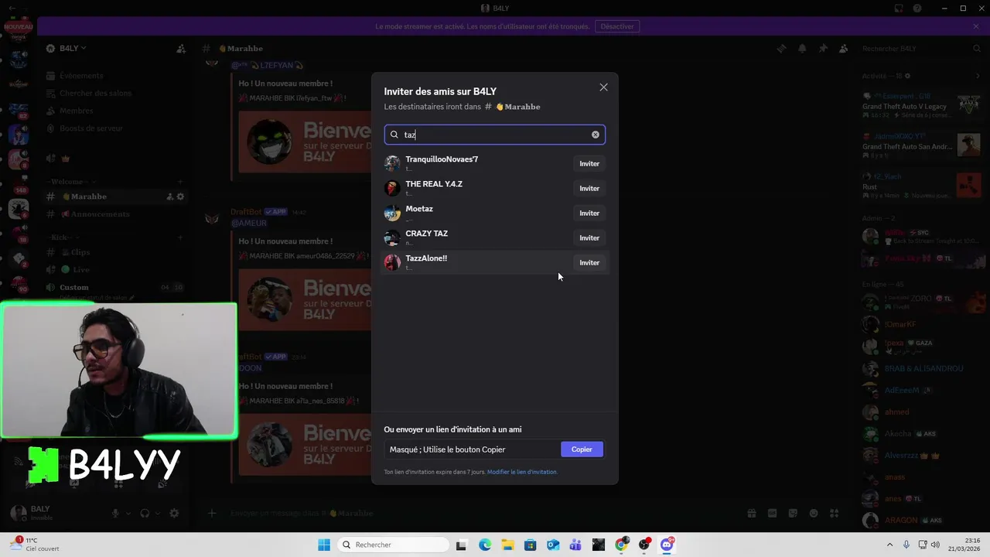Open the apps launcher icon in message bar
The width and height of the screenshot is (990, 557).
[835, 513]
